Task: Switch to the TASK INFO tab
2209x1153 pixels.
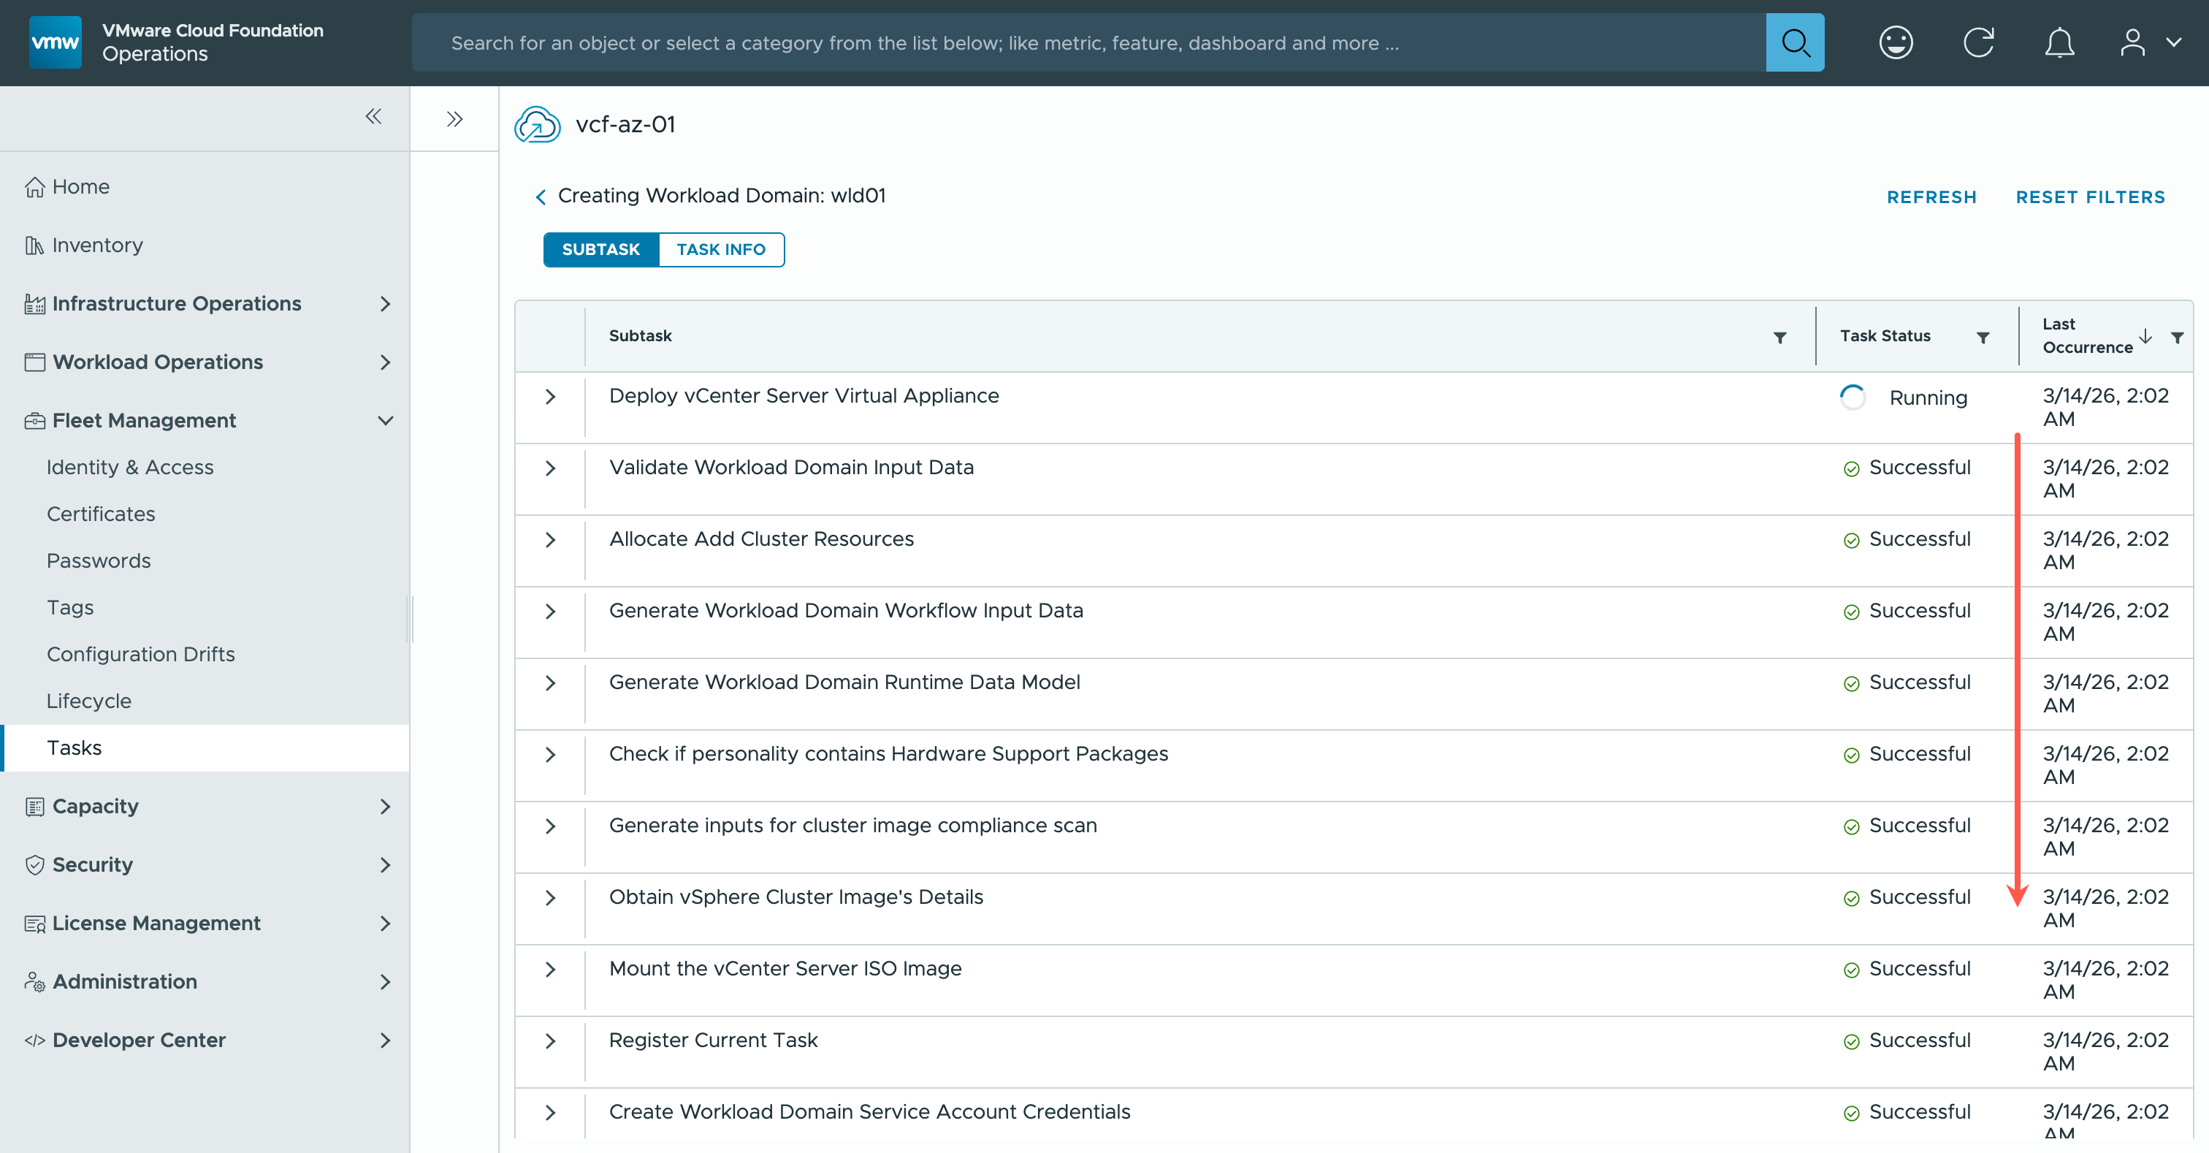Action: click(720, 250)
